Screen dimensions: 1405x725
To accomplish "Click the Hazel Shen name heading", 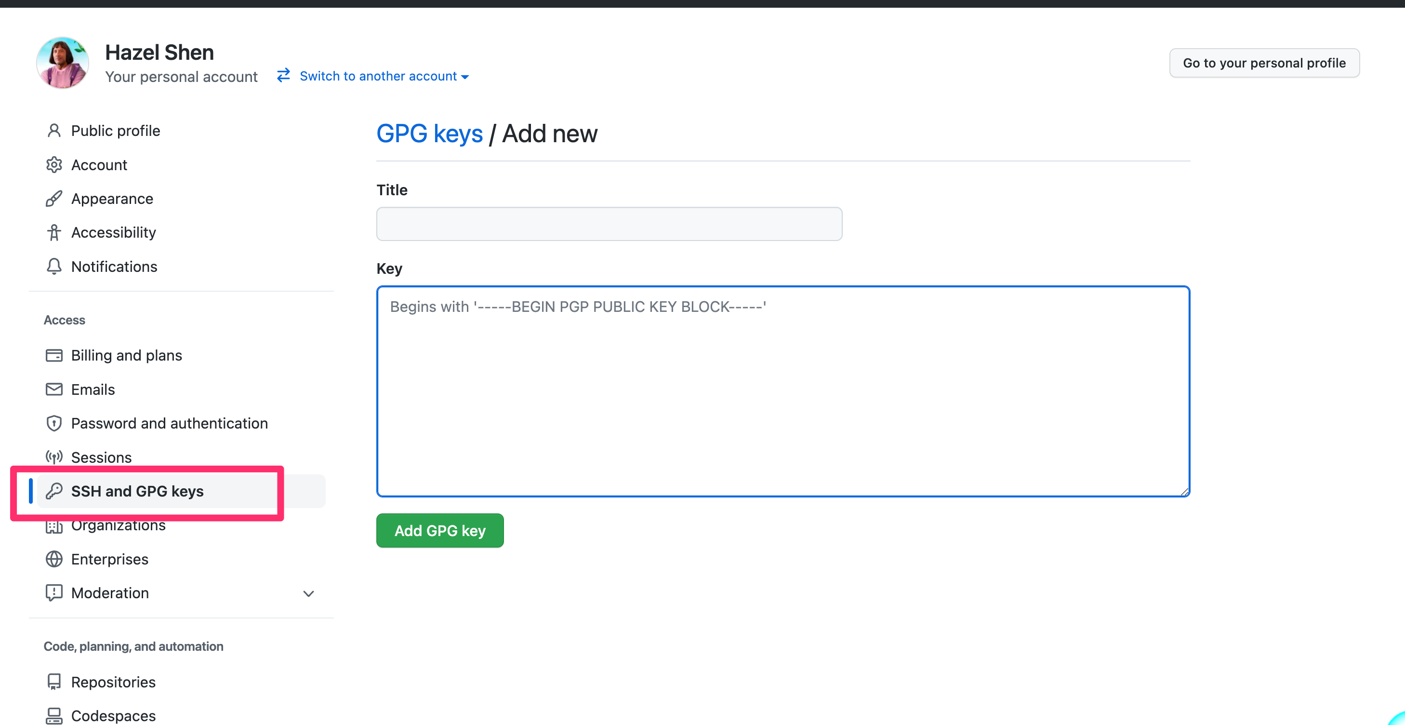I will [159, 53].
